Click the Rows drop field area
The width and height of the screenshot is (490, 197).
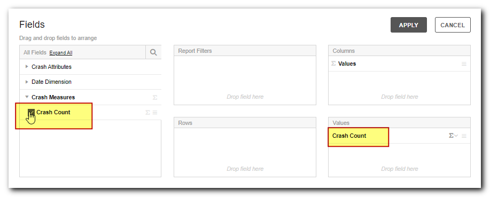tap(245, 152)
